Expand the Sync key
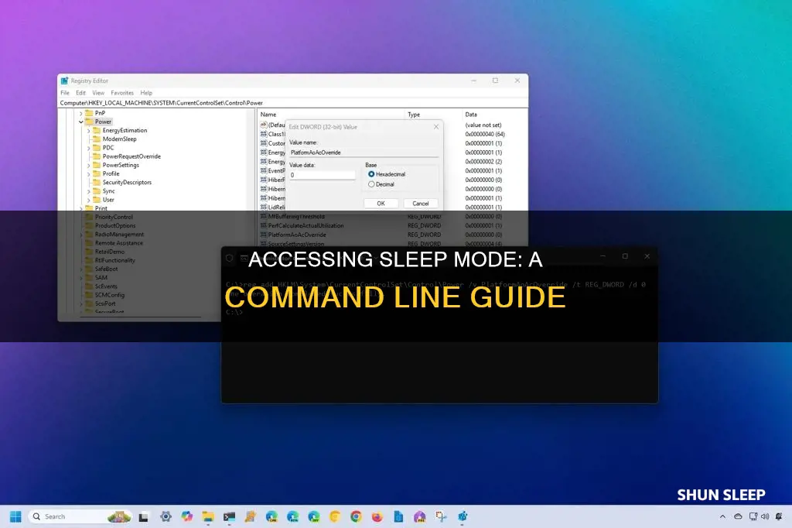Image resolution: width=792 pixels, height=528 pixels. [89, 191]
